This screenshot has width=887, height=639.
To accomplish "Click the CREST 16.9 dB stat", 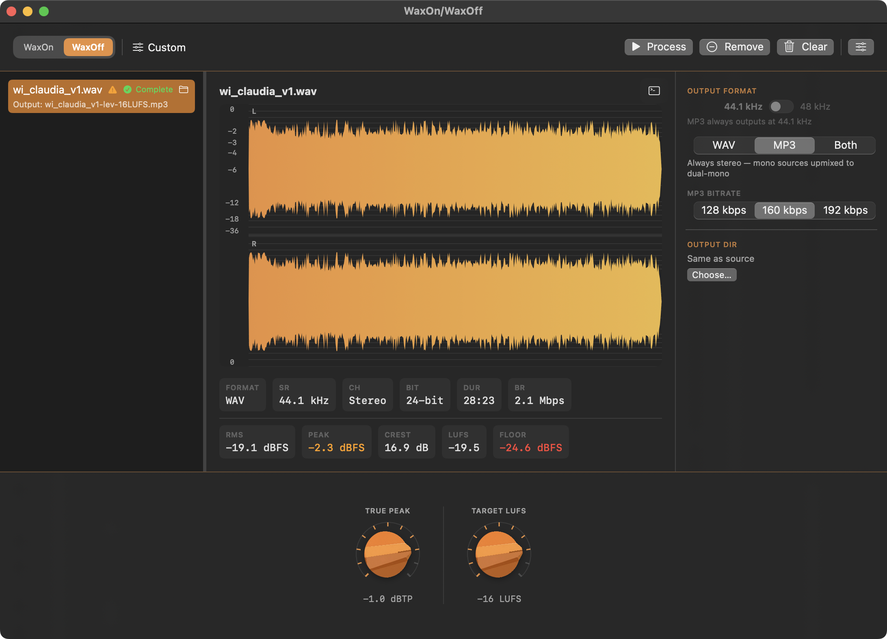I will click(407, 442).
